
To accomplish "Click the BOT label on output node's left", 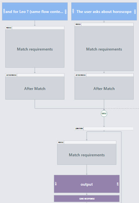I will pyautogui.click(x=56, y=183).
